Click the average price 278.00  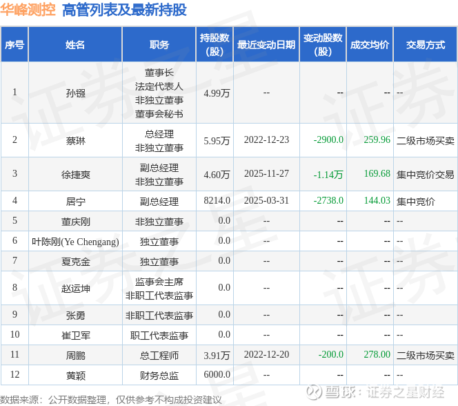click(x=377, y=354)
